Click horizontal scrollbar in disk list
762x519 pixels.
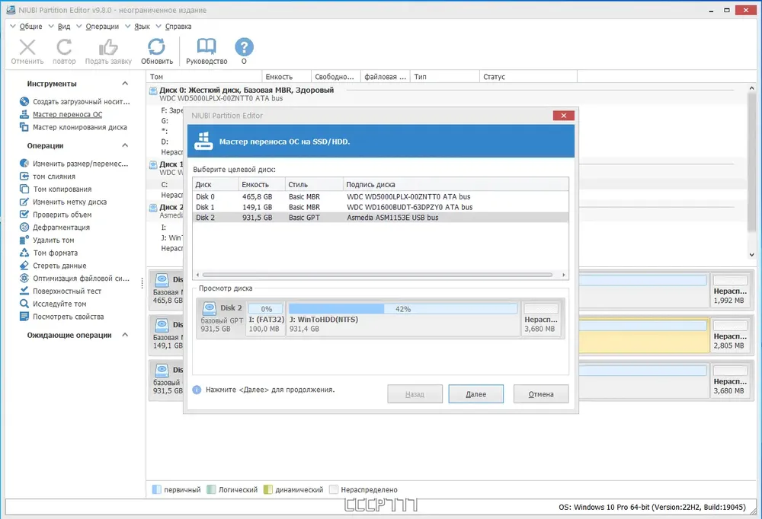(377, 275)
